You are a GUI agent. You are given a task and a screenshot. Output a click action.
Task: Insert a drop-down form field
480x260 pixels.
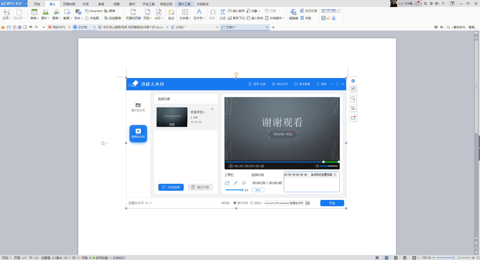pyautogui.click(x=334, y=11)
